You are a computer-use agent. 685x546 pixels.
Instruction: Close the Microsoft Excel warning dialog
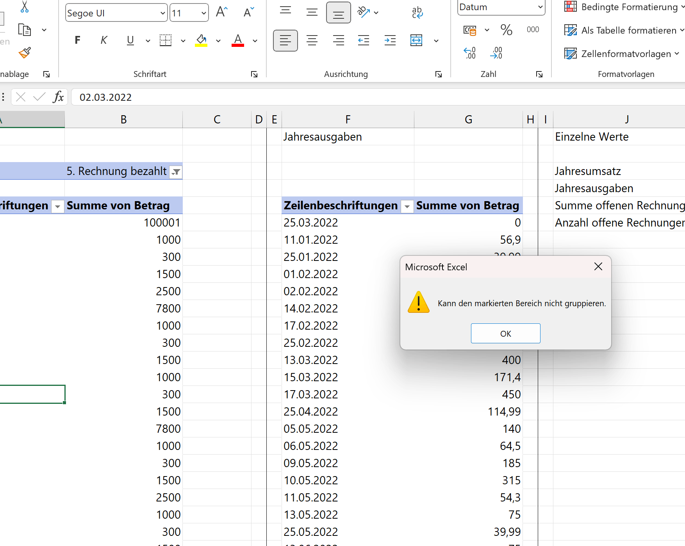[598, 267]
